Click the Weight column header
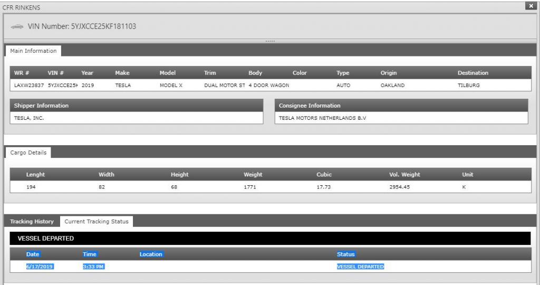The height and width of the screenshot is (285, 540). point(253,174)
